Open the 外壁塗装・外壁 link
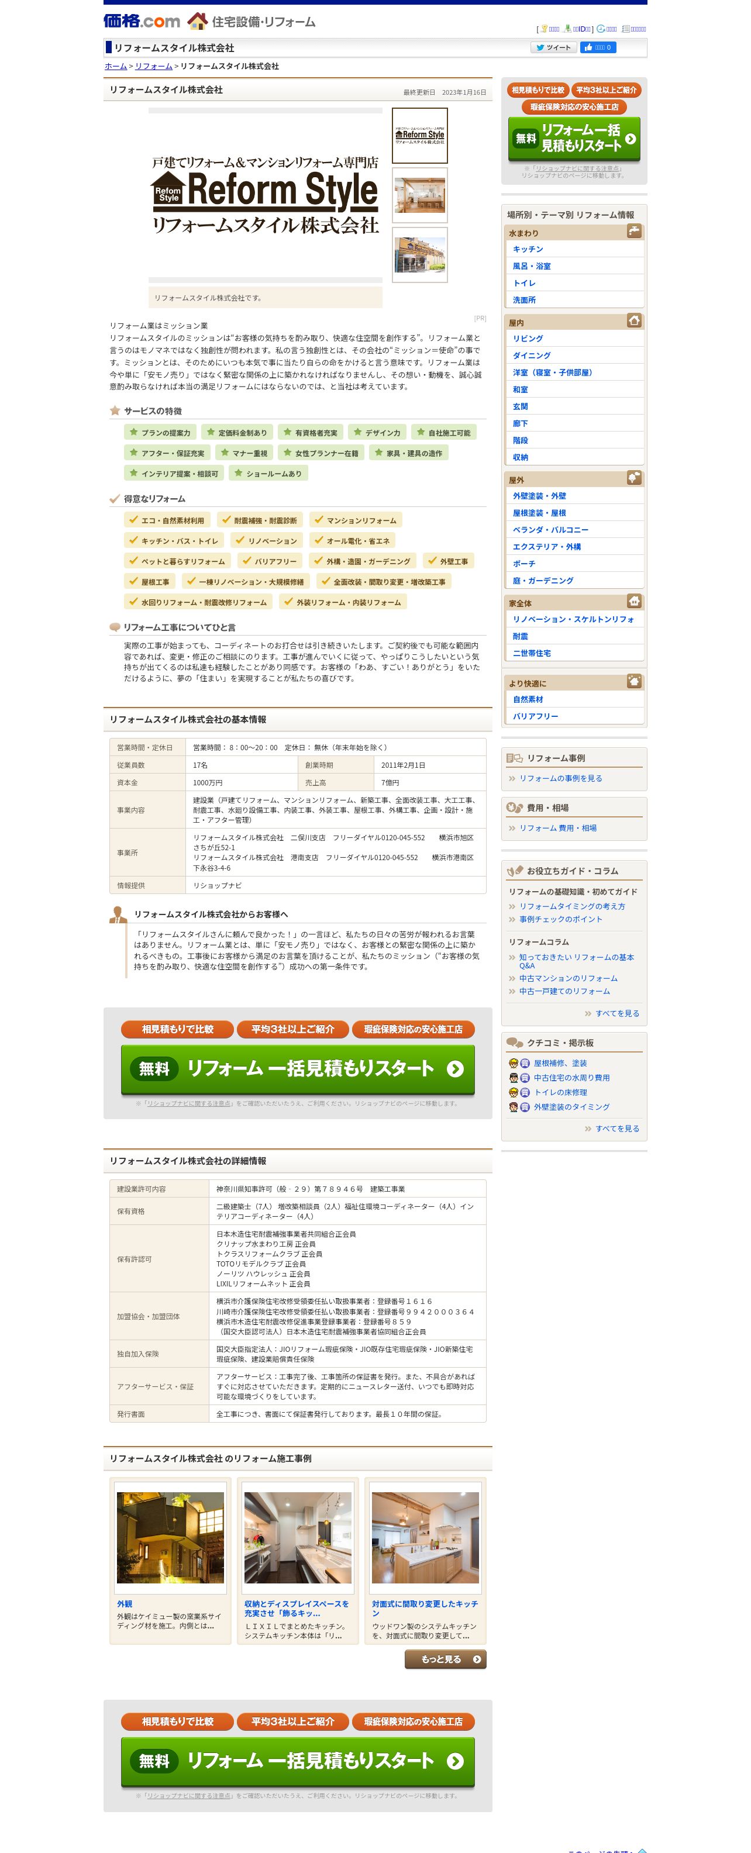Screen dimensions: 751x1853 coord(539,496)
